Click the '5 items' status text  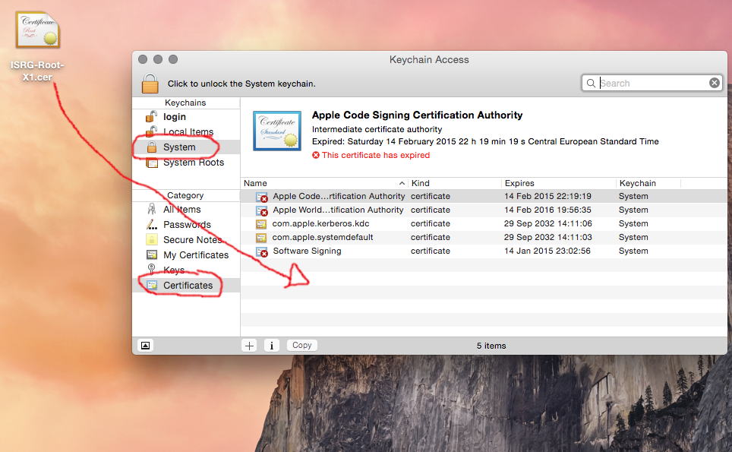click(491, 346)
